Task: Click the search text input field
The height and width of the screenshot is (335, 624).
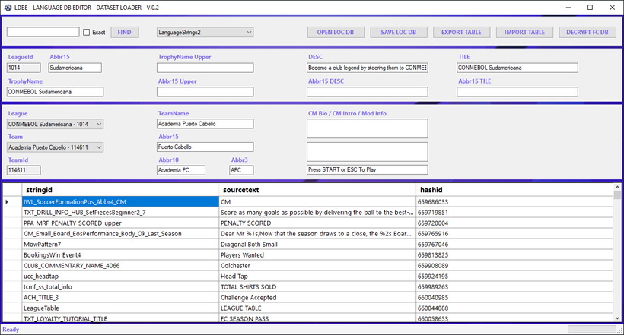Action: 43,33
